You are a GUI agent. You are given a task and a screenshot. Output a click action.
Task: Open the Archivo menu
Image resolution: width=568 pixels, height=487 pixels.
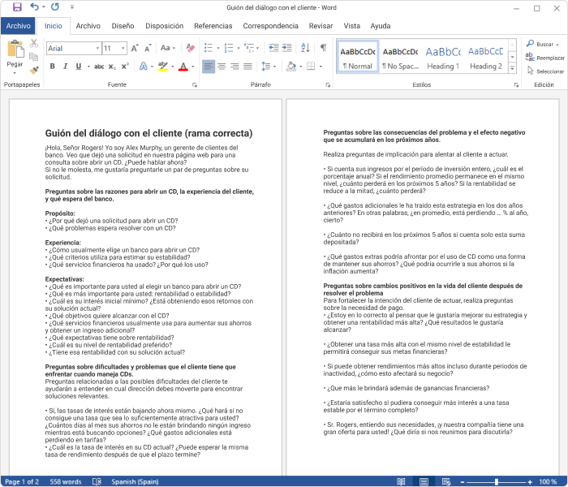[x=18, y=26]
